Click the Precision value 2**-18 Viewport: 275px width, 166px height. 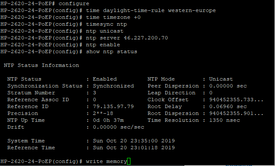pyautogui.click(x=103, y=113)
